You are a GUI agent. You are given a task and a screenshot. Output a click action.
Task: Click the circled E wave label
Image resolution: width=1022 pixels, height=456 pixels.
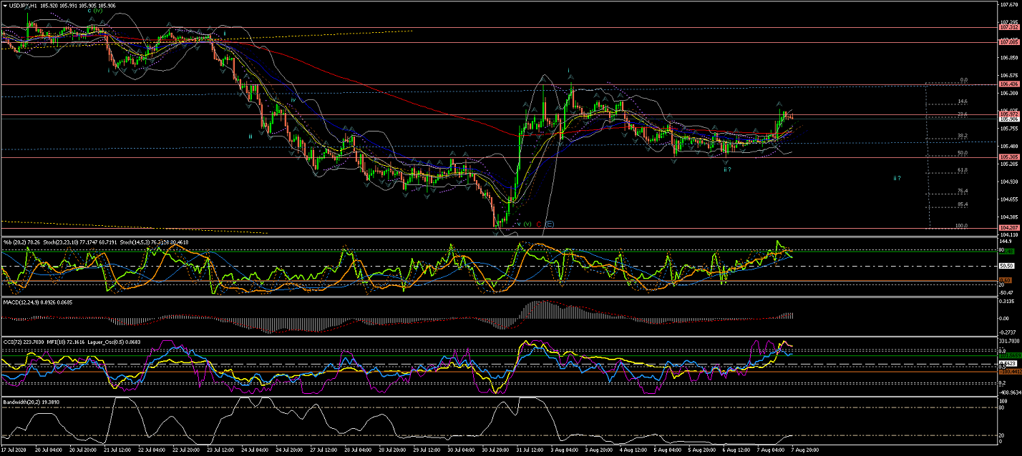pyautogui.click(x=550, y=224)
